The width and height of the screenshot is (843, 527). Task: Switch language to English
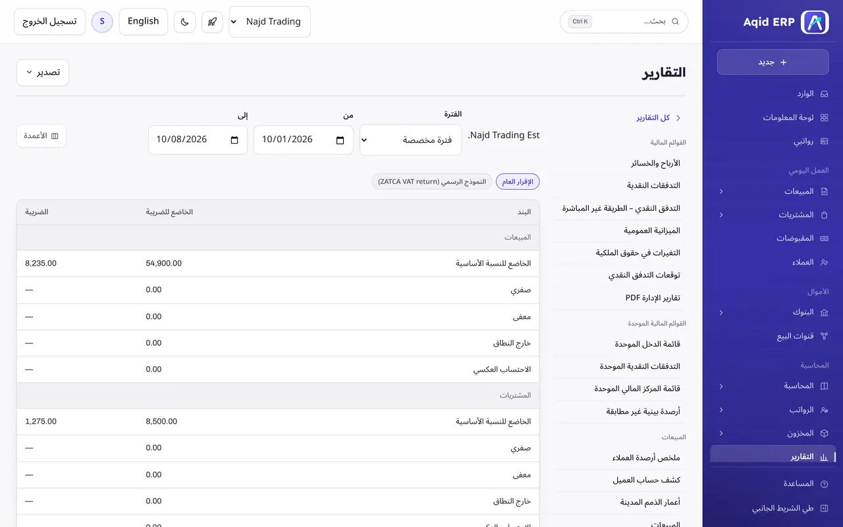[x=144, y=22]
